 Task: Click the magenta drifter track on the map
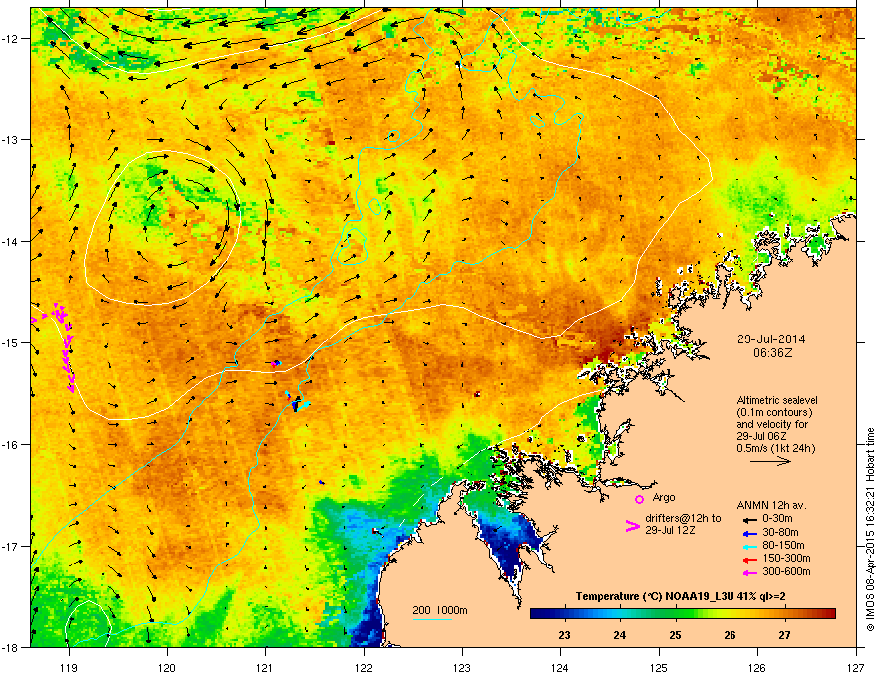click(66, 347)
